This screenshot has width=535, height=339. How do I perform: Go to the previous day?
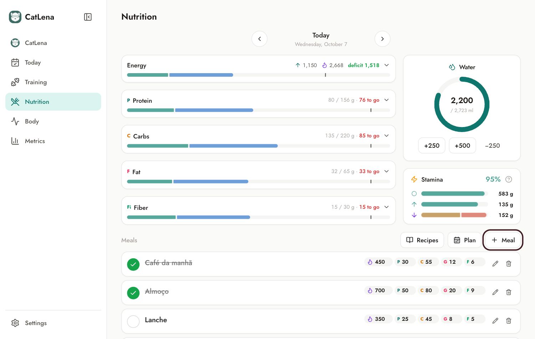tap(259, 39)
